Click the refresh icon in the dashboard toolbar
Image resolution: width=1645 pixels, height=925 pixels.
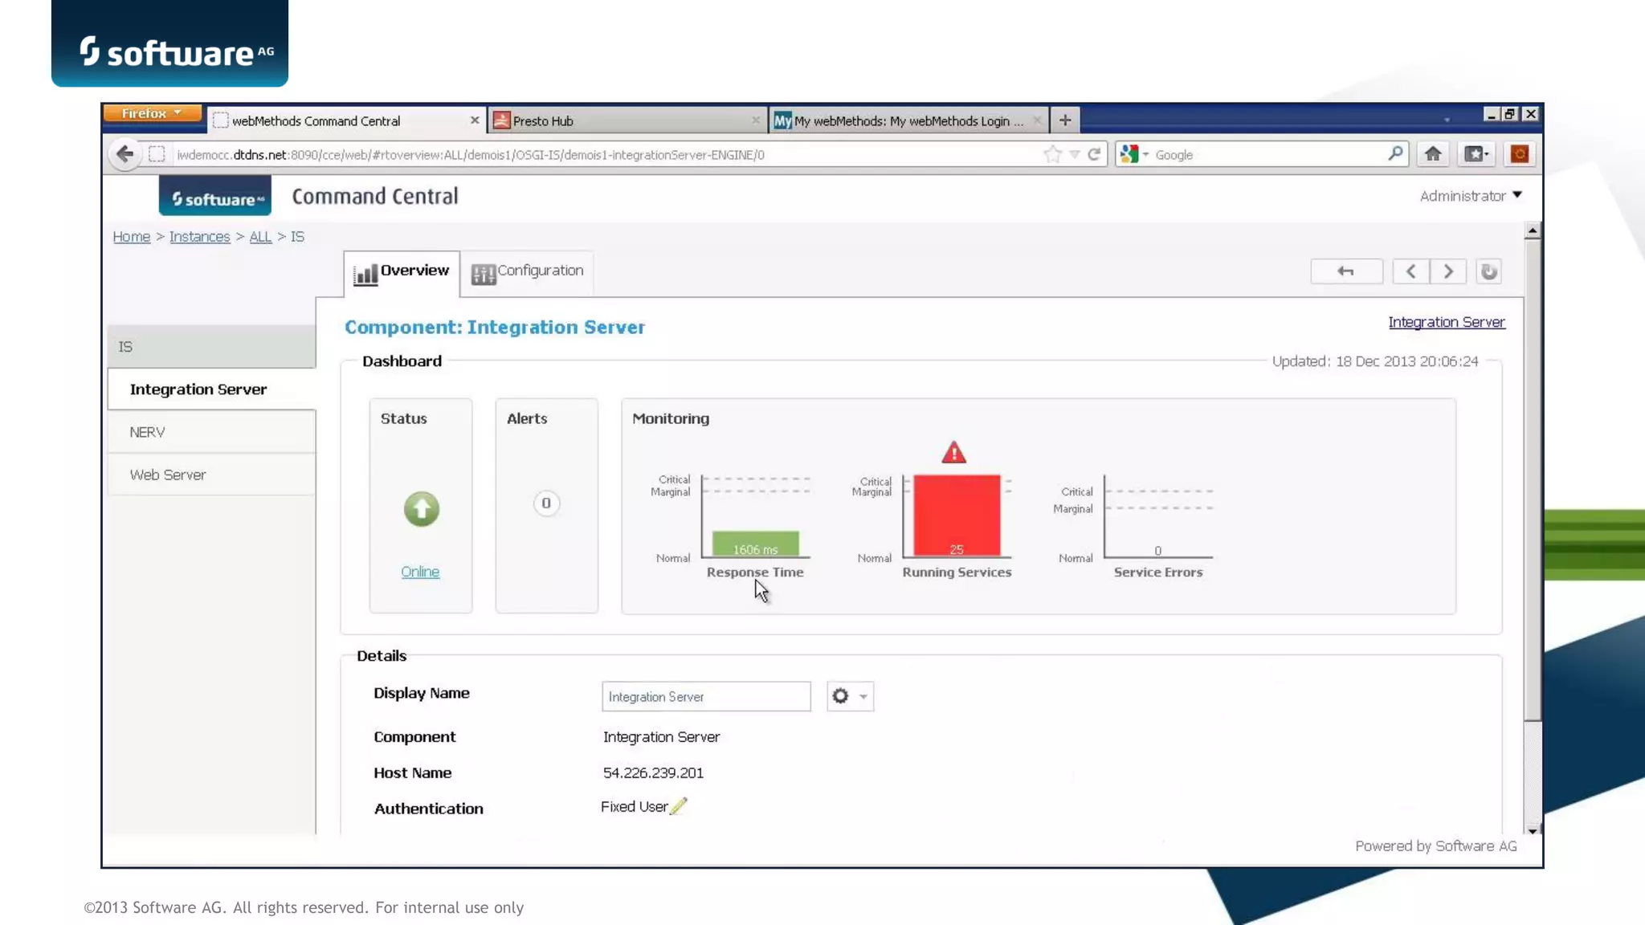(x=1488, y=271)
